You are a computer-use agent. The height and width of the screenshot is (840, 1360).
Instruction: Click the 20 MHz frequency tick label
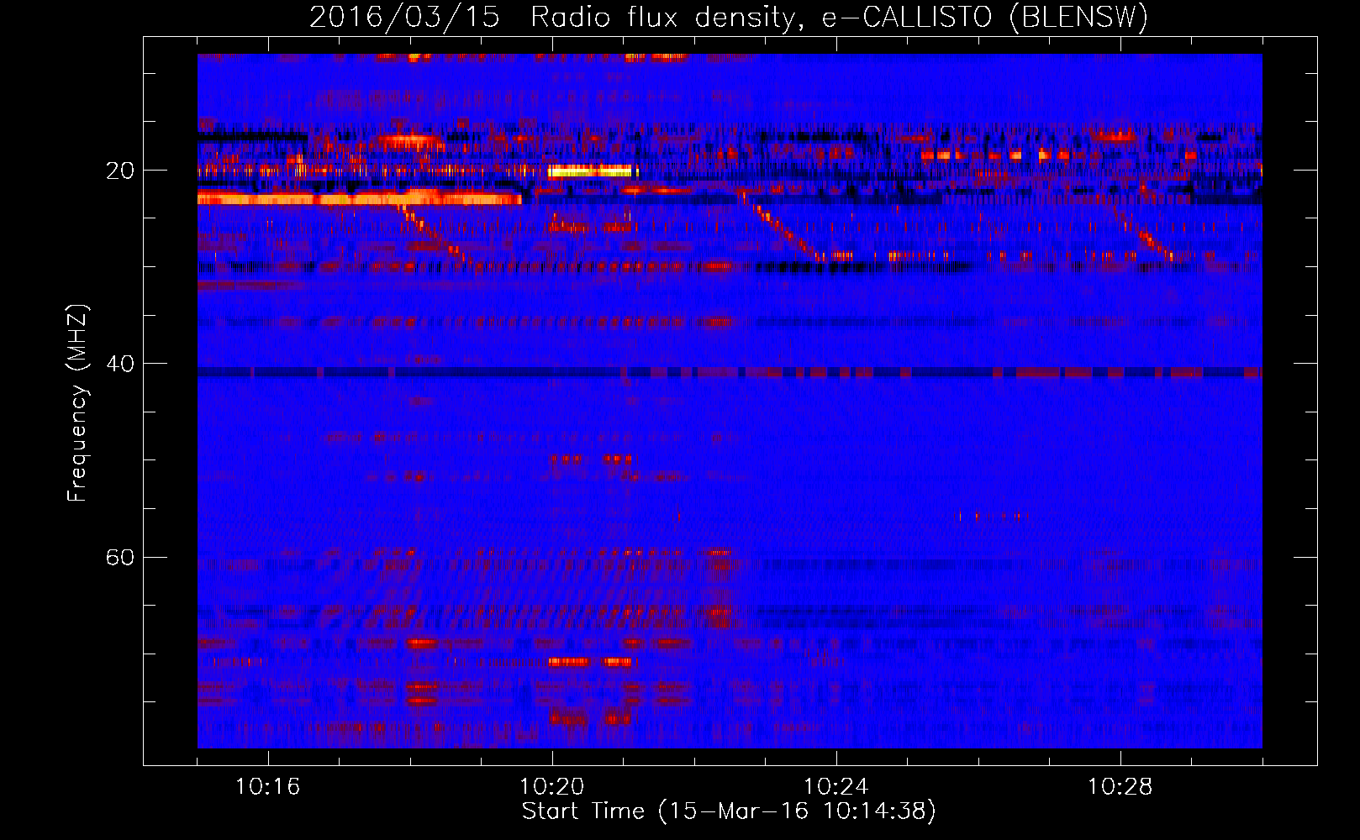(x=119, y=171)
